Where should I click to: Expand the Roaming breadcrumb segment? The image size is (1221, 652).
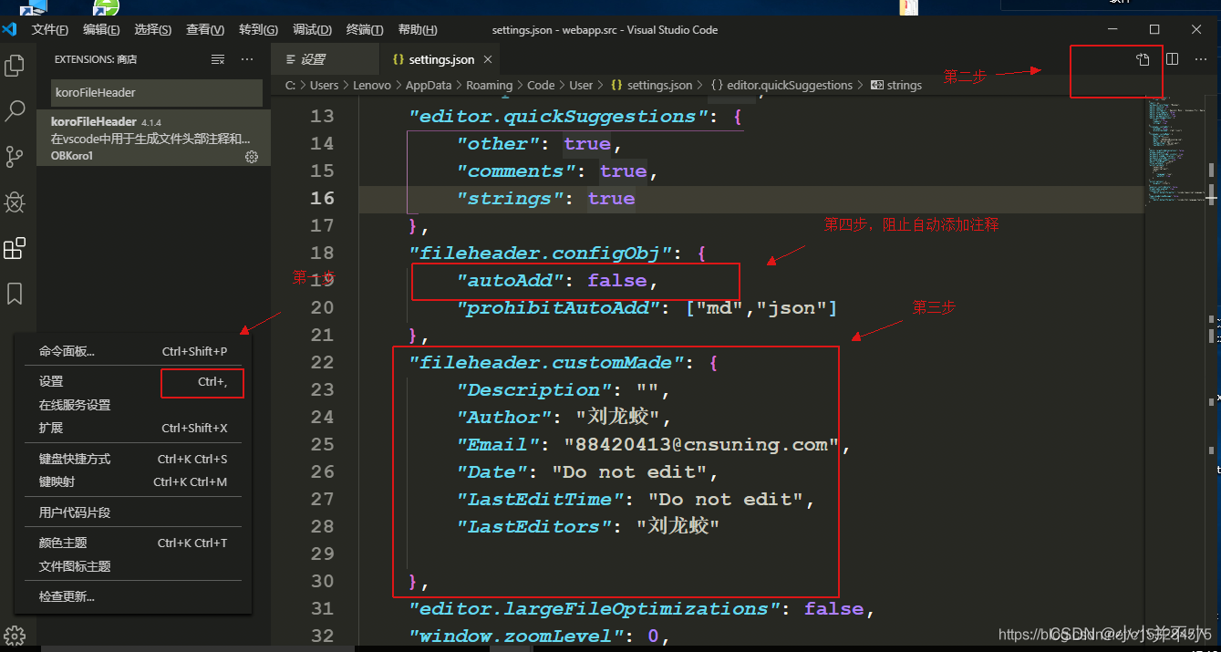(x=490, y=85)
